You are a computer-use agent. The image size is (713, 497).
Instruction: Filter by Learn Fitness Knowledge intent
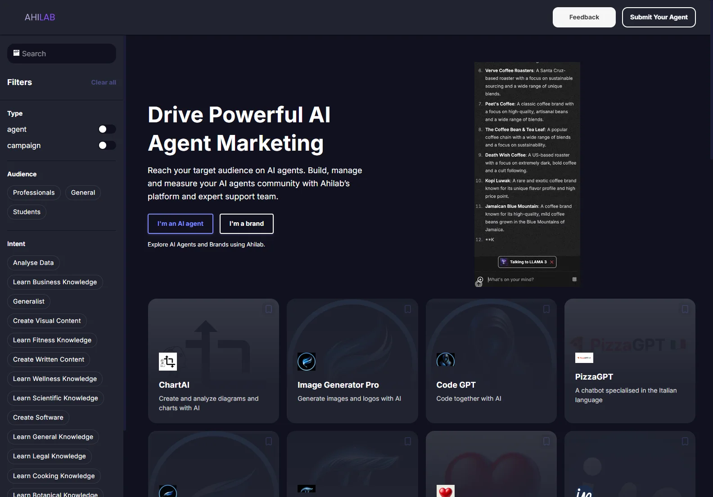[52, 340]
